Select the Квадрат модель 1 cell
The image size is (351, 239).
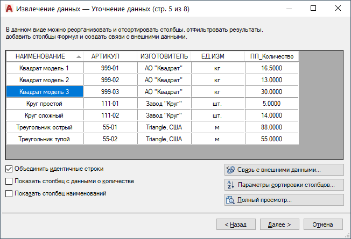(x=45, y=68)
